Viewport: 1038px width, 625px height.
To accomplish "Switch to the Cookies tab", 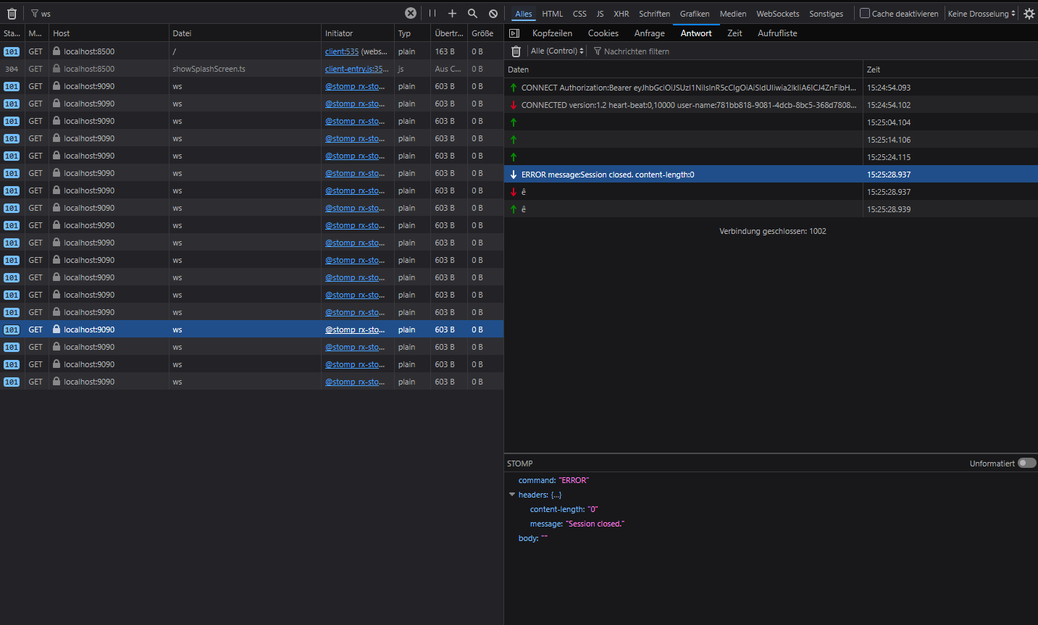I will click(x=603, y=33).
